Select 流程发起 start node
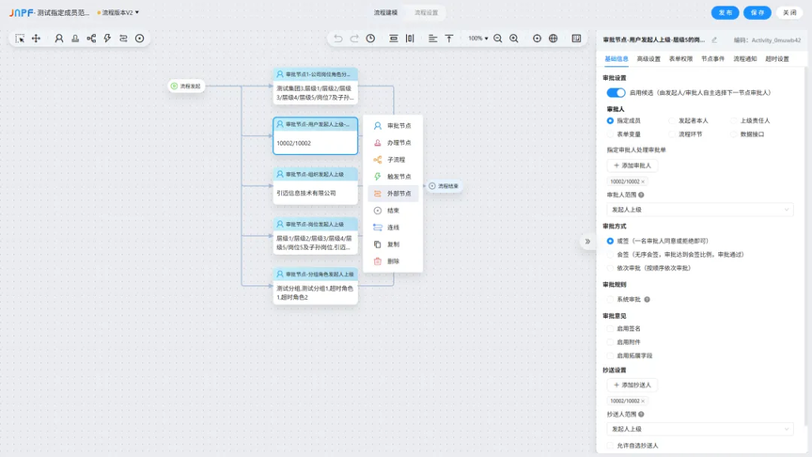The image size is (812, 457). pos(186,86)
